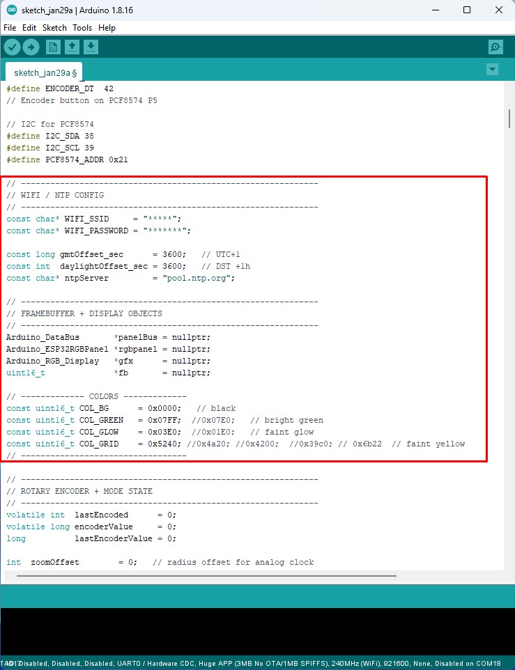The image size is (515, 670).
Task: Create a new sketch with New icon
Action: [53, 47]
